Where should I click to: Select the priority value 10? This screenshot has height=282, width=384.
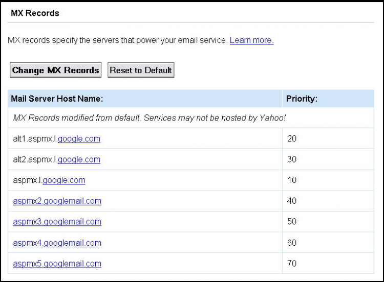292,180
